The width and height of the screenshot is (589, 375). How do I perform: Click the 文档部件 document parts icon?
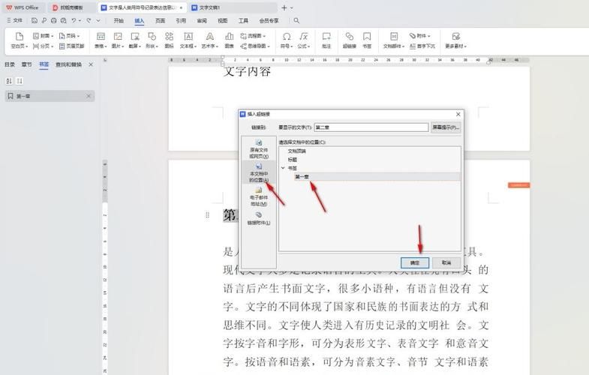[x=394, y=37]
